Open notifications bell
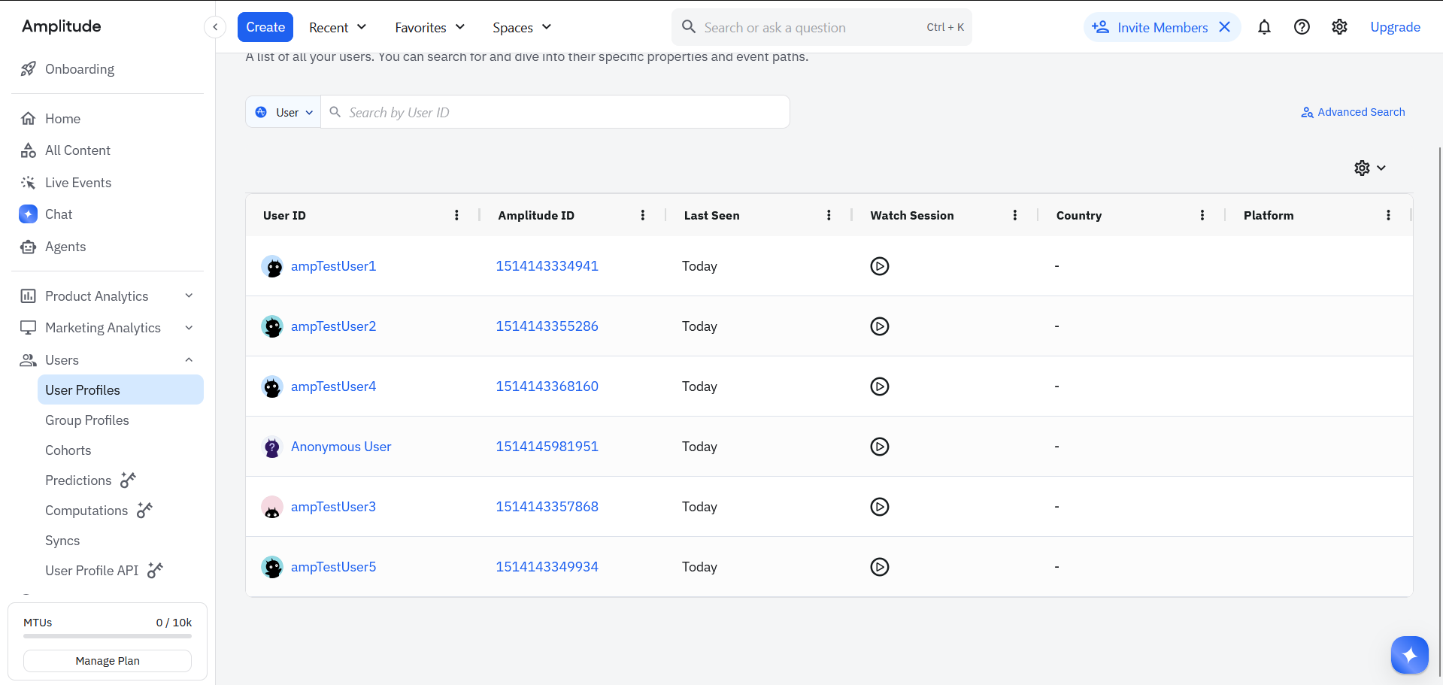Viewport: 1443px width, 685px height. [1264, 27]
